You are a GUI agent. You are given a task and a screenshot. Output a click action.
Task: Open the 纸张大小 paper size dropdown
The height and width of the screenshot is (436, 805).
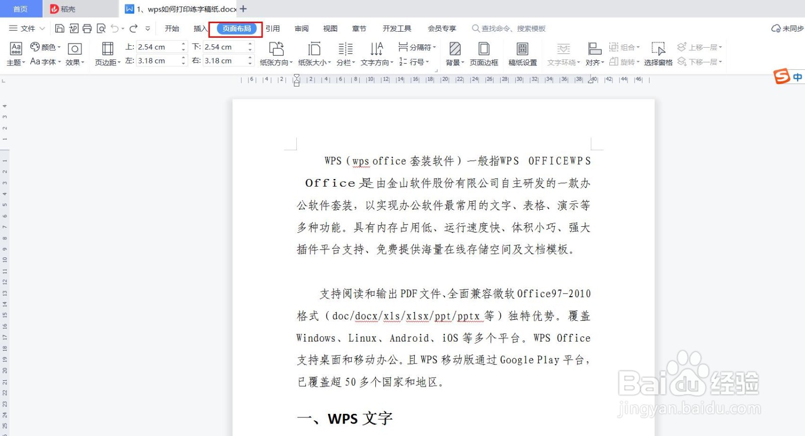314,54
